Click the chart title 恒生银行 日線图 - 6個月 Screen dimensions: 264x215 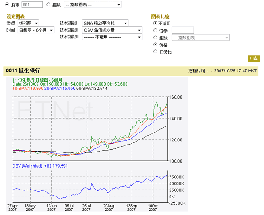pos(37,80)
